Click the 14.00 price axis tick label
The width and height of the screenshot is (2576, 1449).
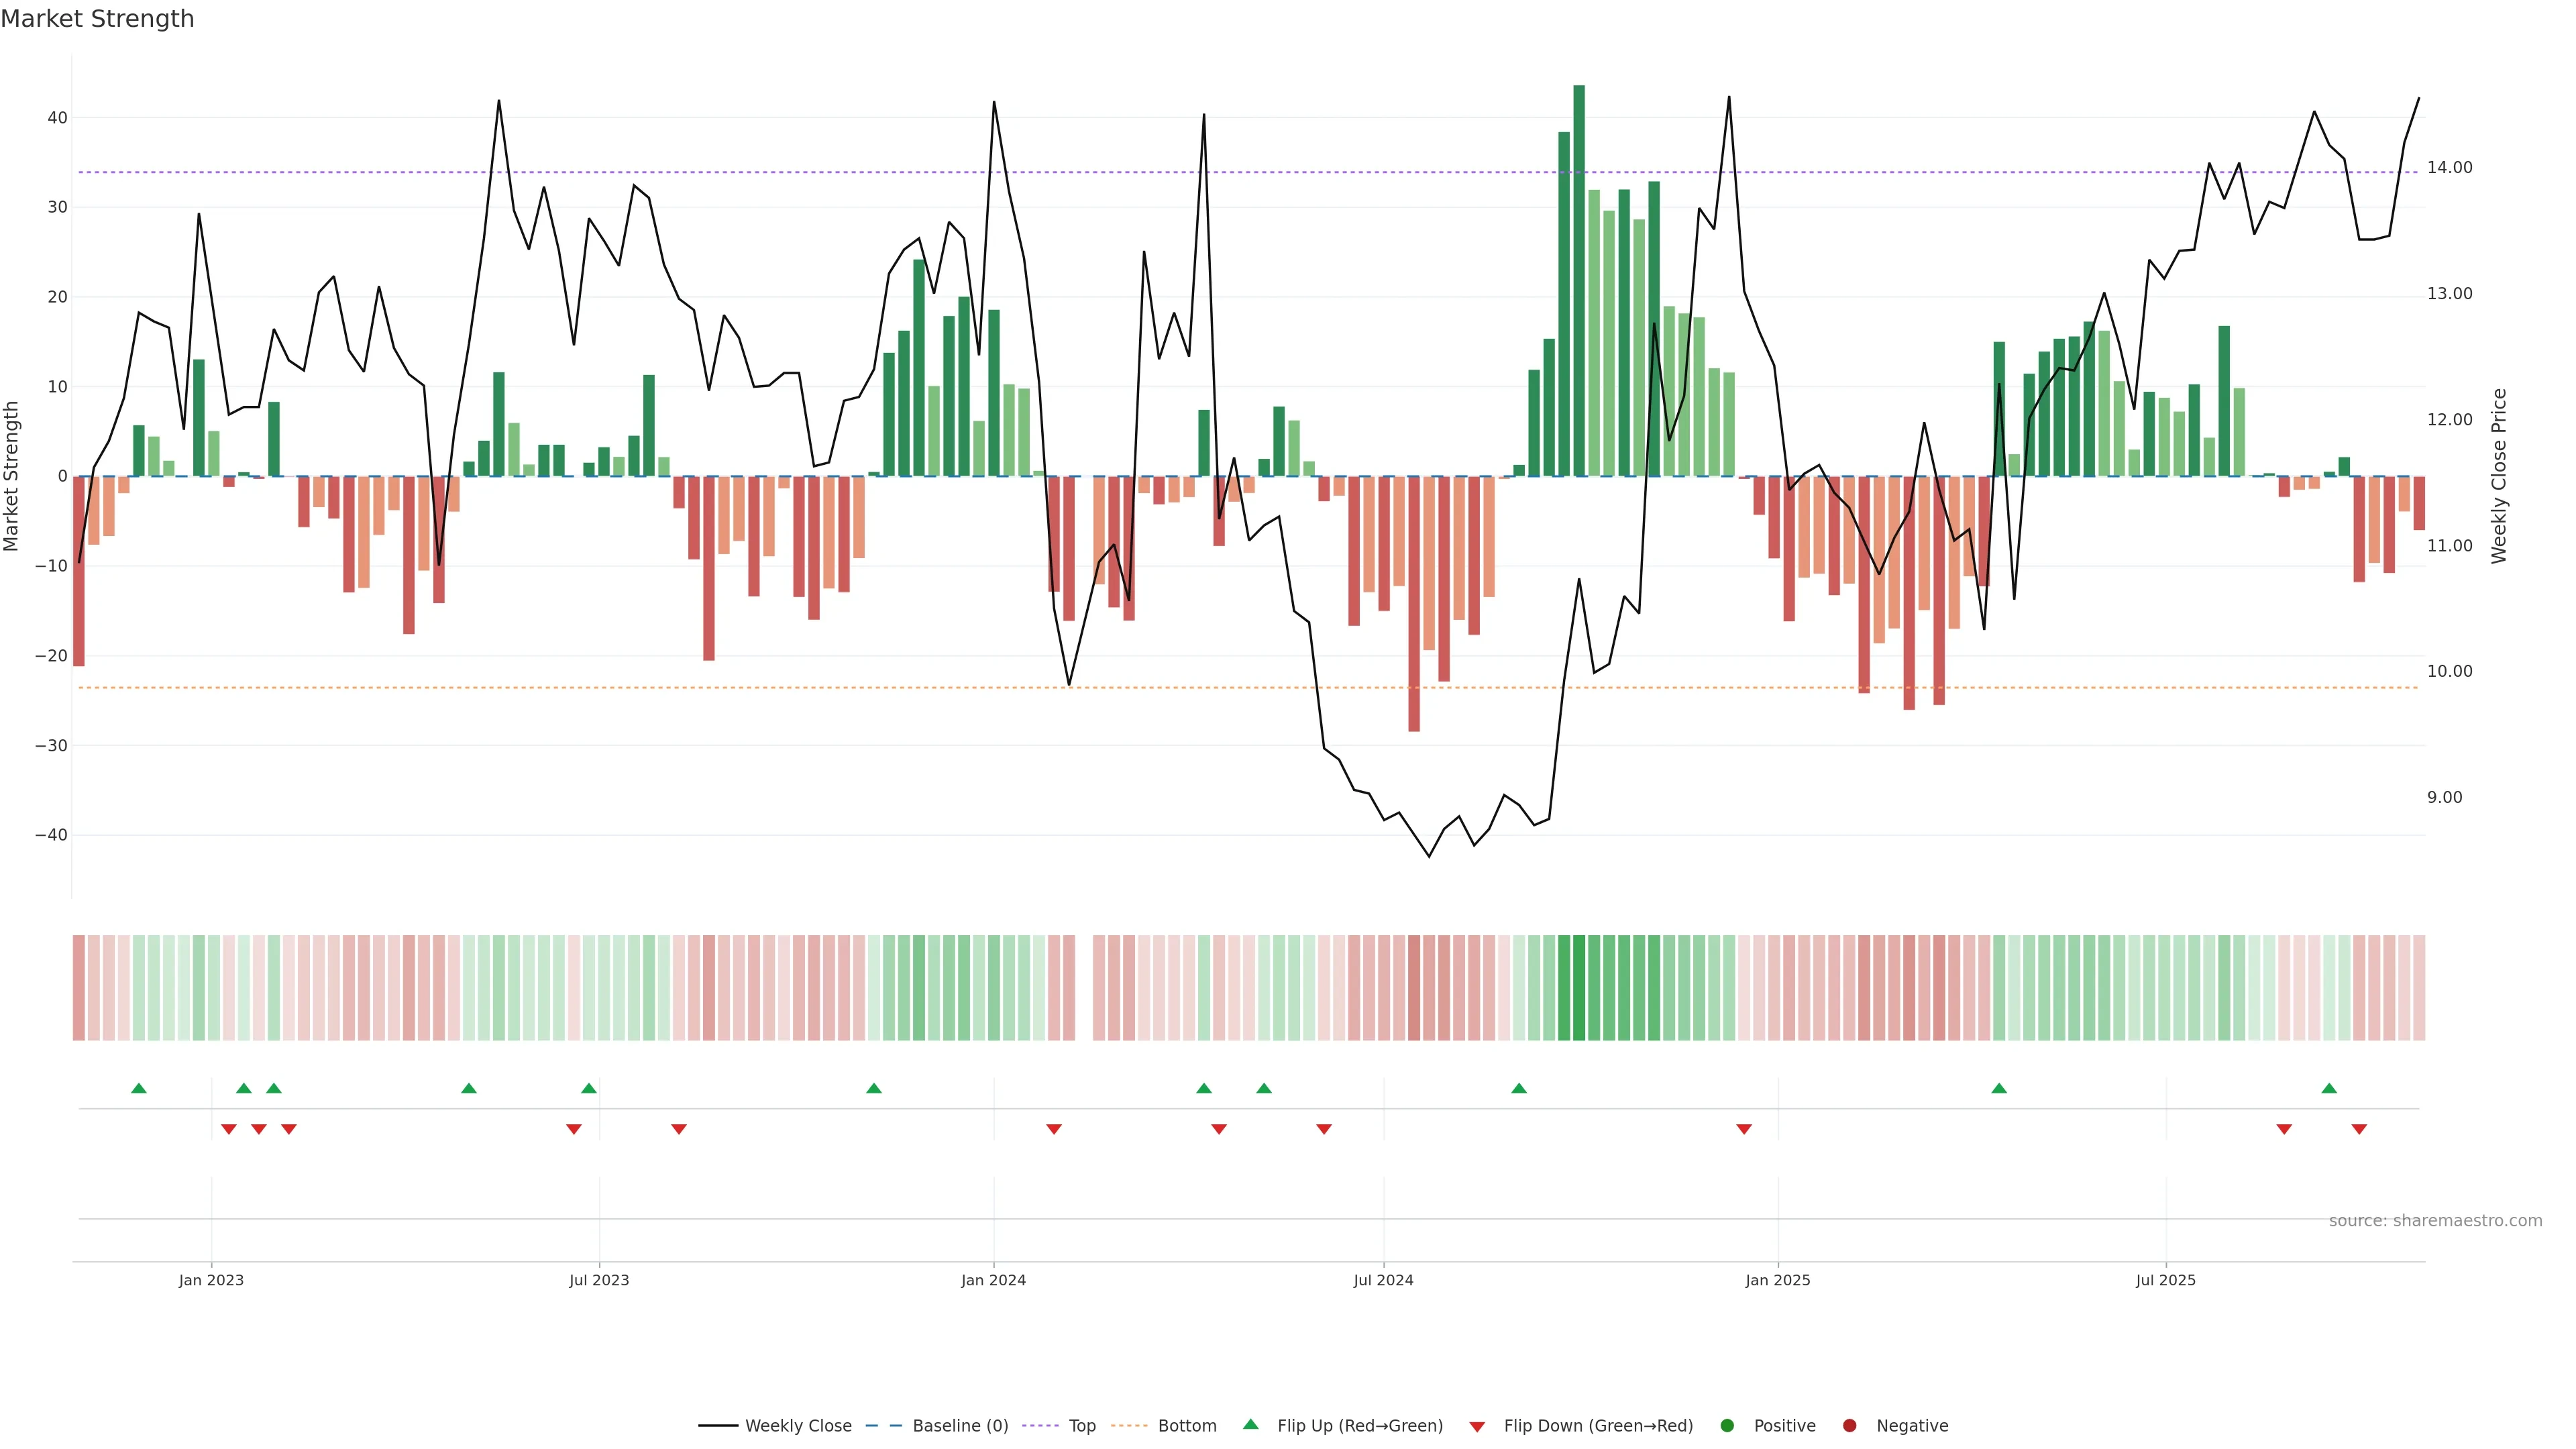point(2449,168)
